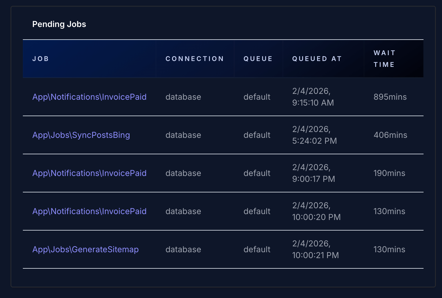Click the JOB column header
Screen dimensions: 442x298
point(40,59)
